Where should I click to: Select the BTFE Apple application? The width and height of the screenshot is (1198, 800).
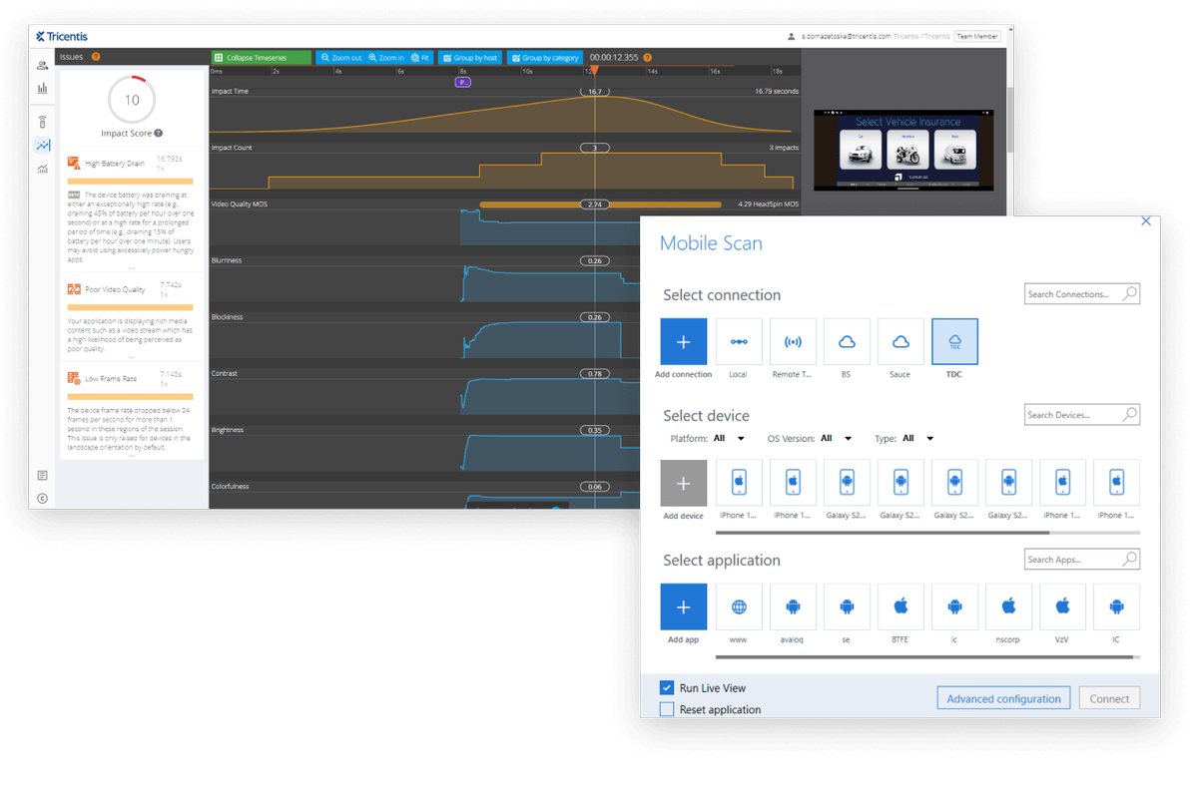900,606
